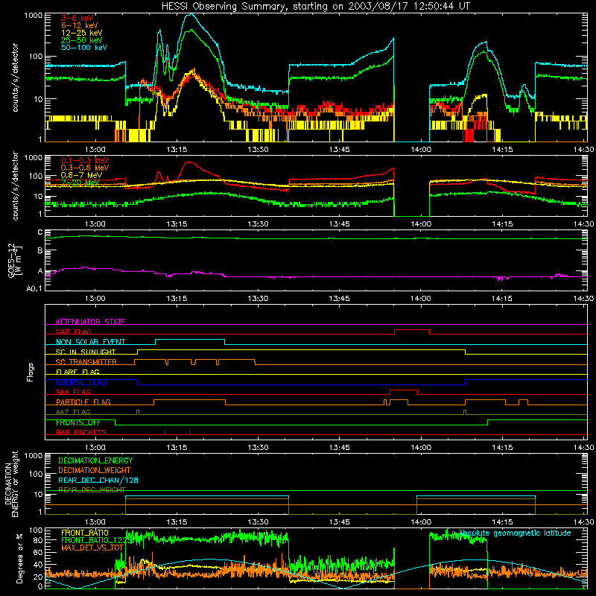Screen dimensions: 596x596
Task: Click the Degrees or % axis title
Action: pos(19,559)
